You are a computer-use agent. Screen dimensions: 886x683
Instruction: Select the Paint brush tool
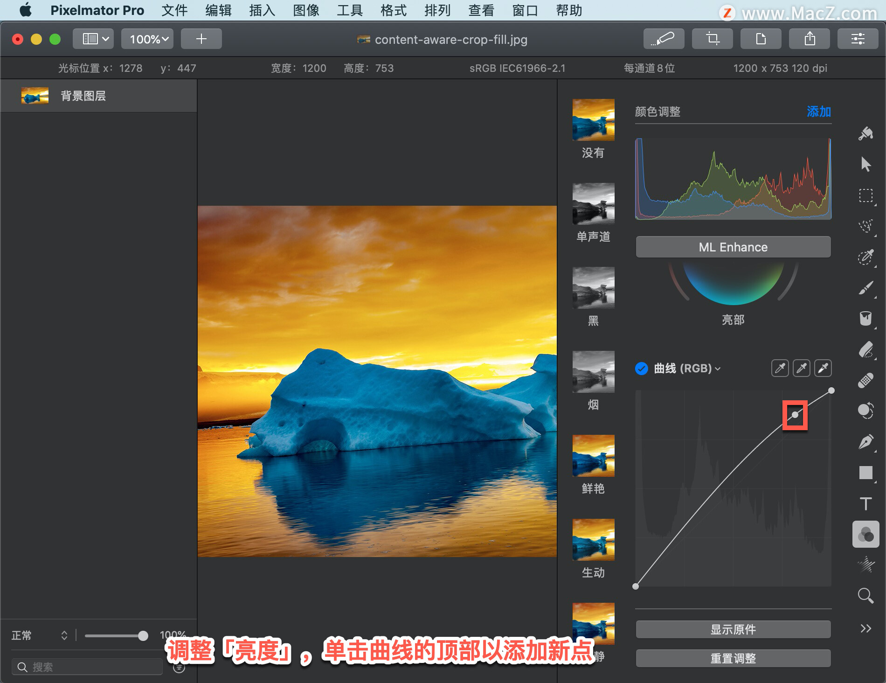pyautogui.click(x=866, y=288)
